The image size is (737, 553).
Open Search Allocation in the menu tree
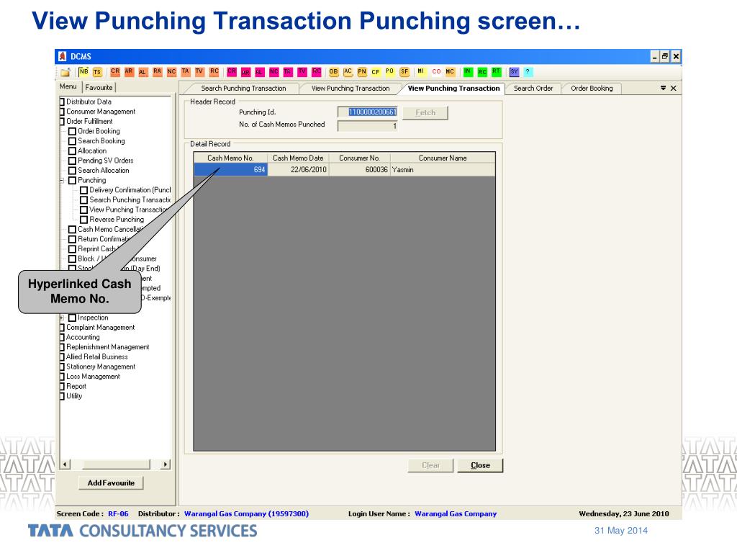(104, 171)
